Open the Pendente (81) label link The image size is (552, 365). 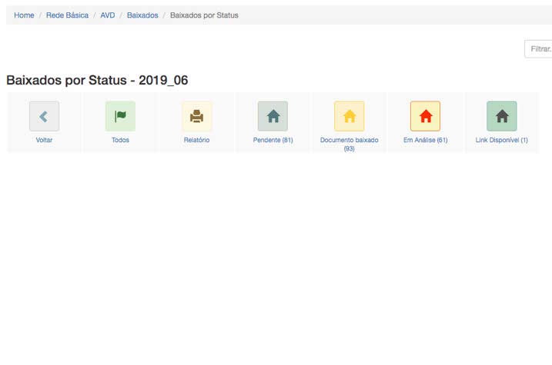(273, 141)
